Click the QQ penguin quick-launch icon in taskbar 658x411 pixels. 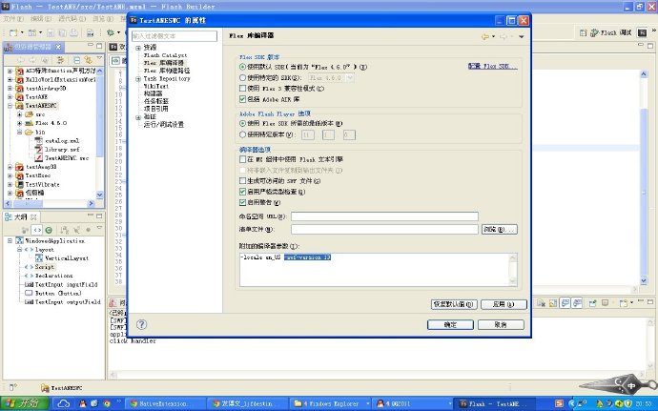83,403
